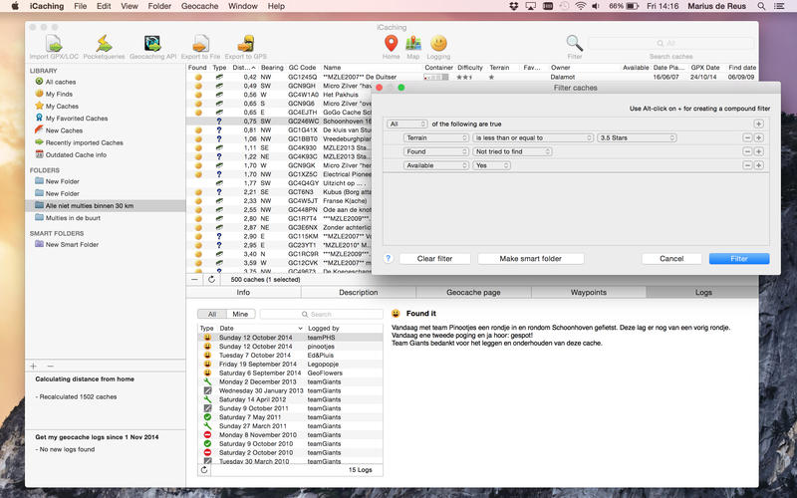Open the Geocache menu
Screen dimensions: 797x498
(x=200, y=6)
